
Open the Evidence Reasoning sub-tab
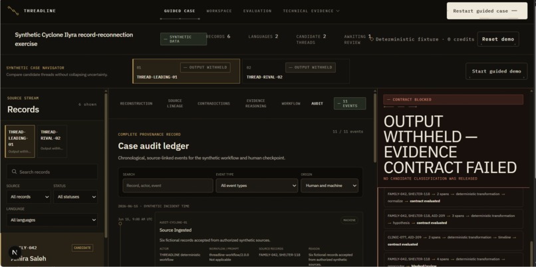(255, 103)
